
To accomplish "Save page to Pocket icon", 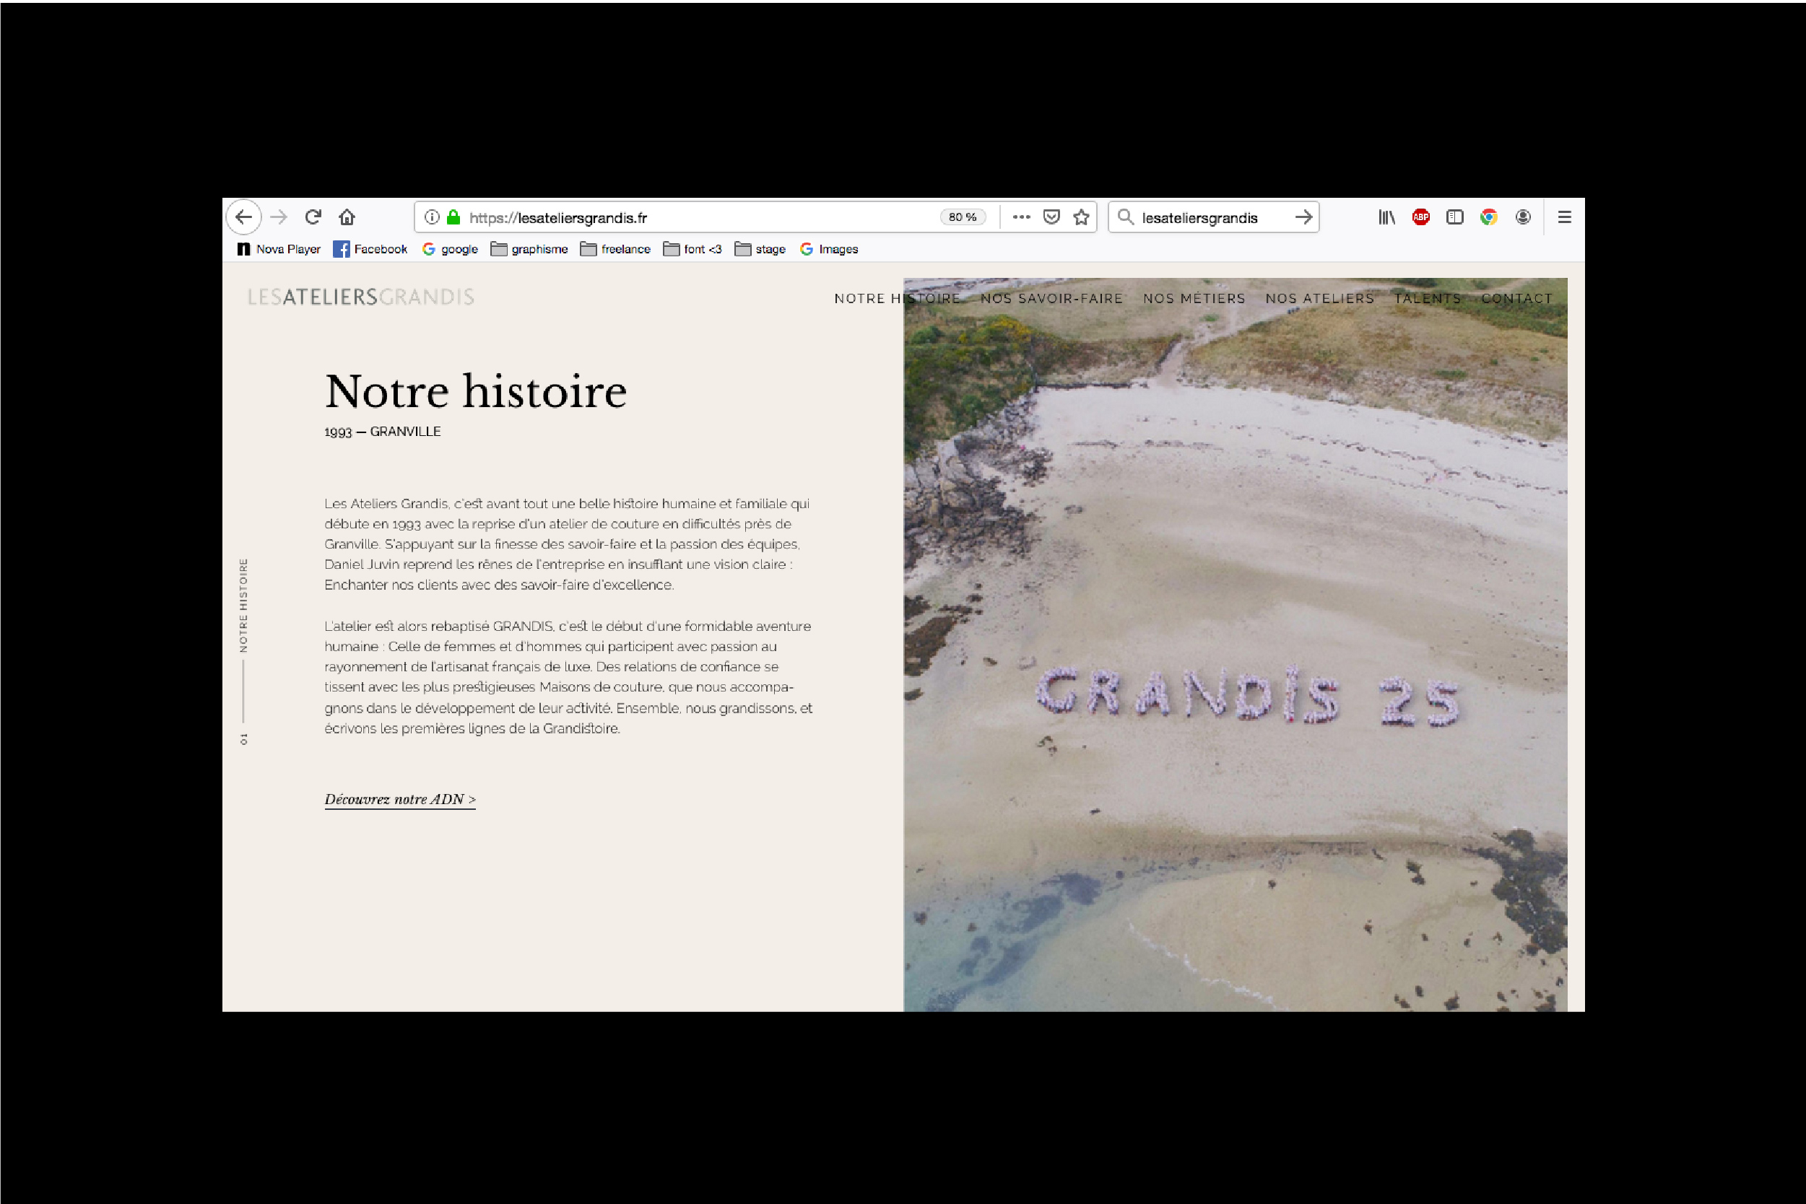I will (1051, 217).
